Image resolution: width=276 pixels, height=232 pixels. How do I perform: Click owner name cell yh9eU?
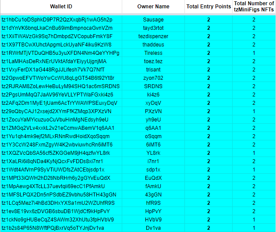(153, 120)
